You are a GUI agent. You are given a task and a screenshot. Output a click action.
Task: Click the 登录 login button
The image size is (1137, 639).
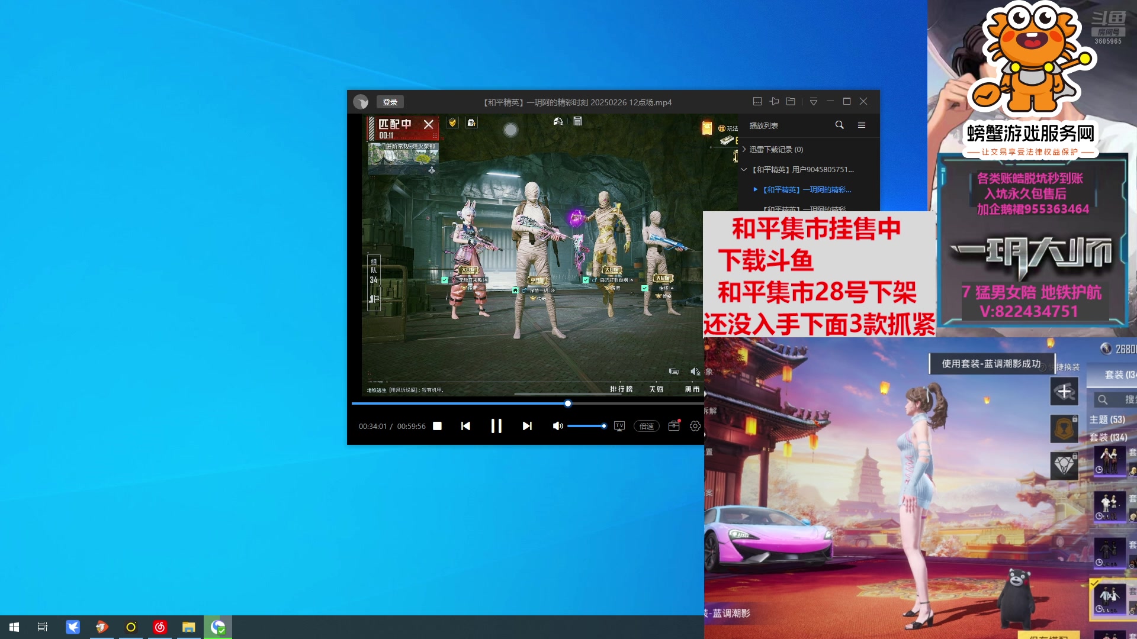click(x=390, y=102)
